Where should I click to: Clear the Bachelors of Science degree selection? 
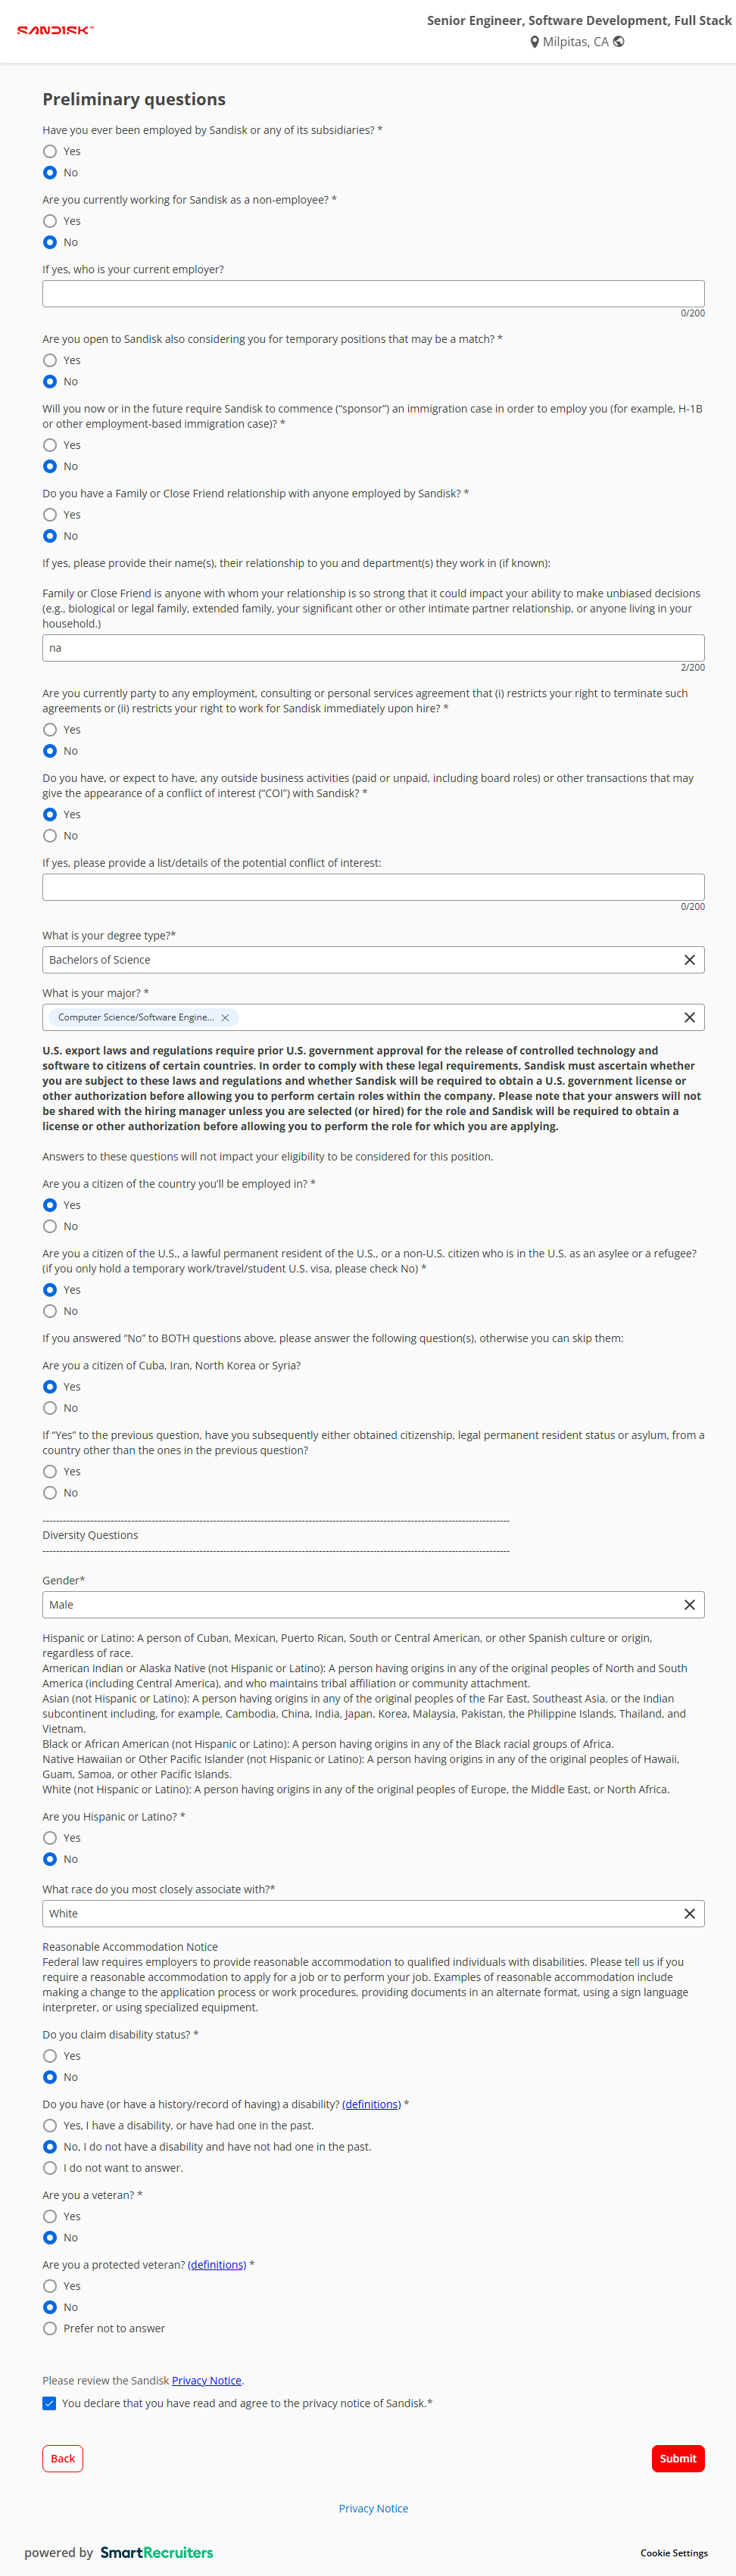(x=689, y=960)
